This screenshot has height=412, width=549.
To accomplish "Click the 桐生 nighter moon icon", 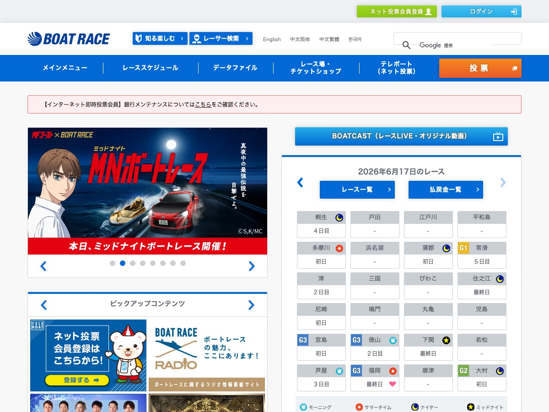I will 339,217.
